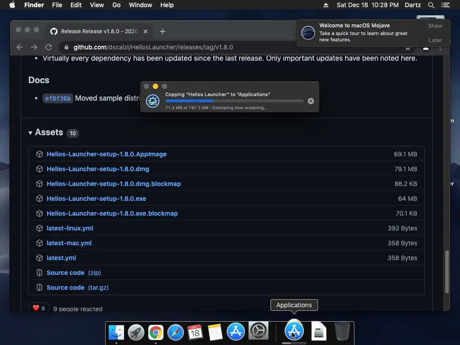Open the File menu
Screen dimensions: 460x345
tap(57, 5)
